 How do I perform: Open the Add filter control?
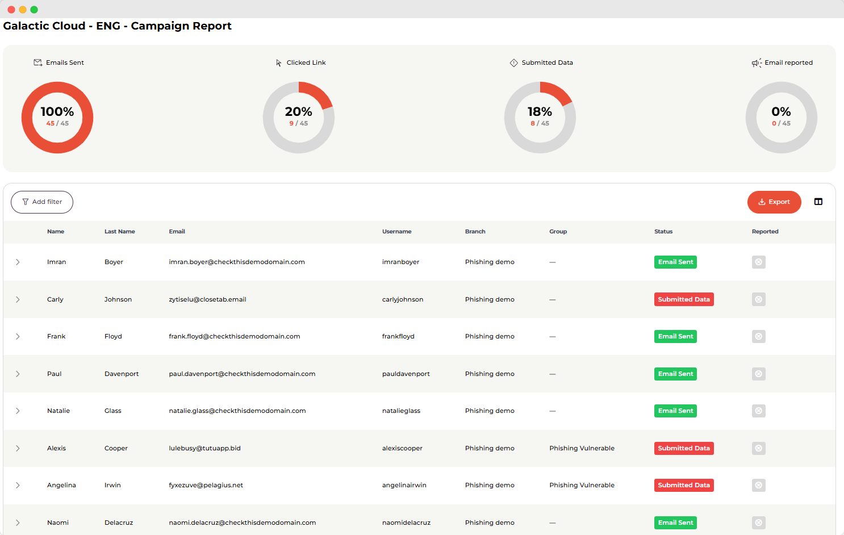tap(42, 202)
